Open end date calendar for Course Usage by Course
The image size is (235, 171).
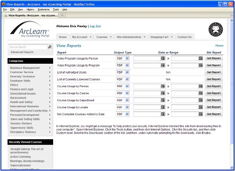pos(201,93)
